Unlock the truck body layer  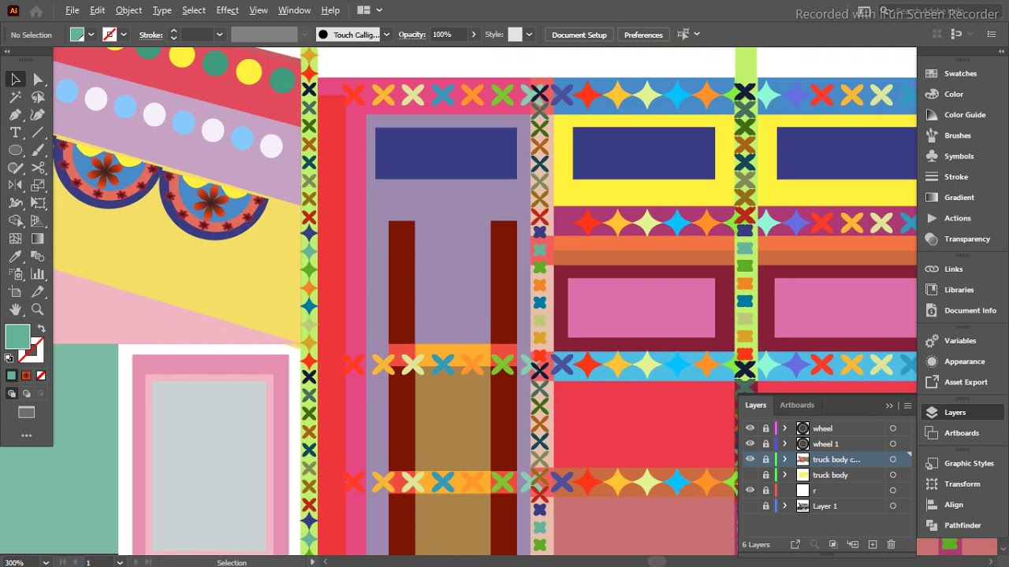tap(765, 475)
